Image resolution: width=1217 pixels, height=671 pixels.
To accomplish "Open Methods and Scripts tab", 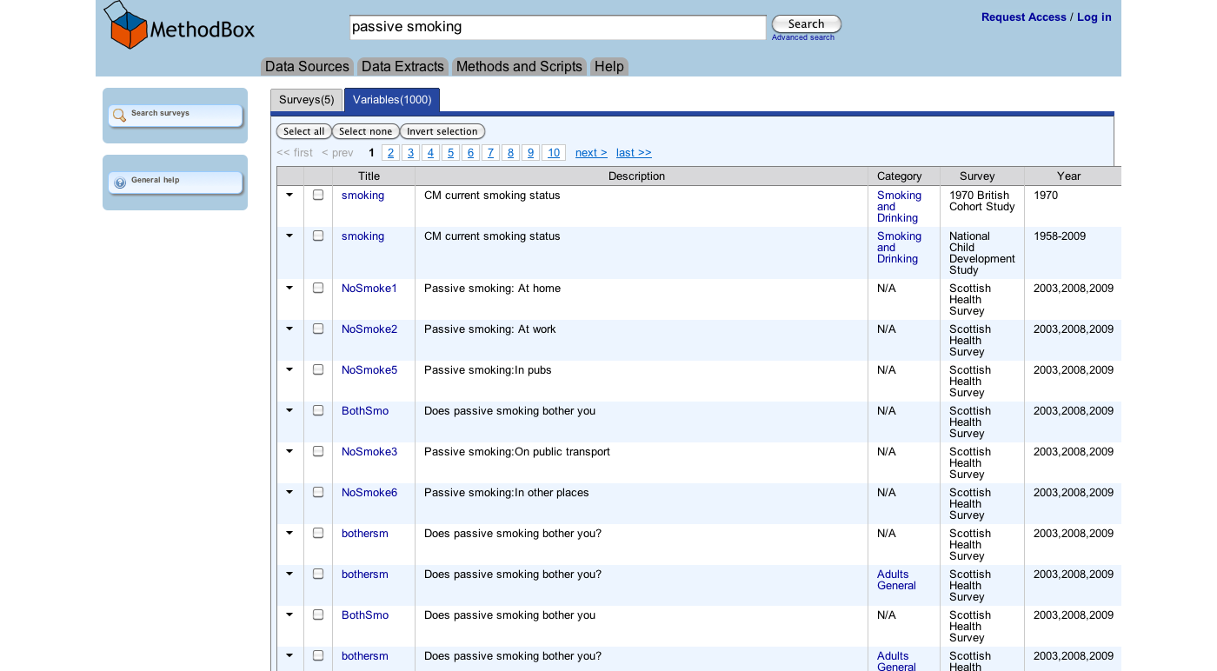I will coord(519,67).
